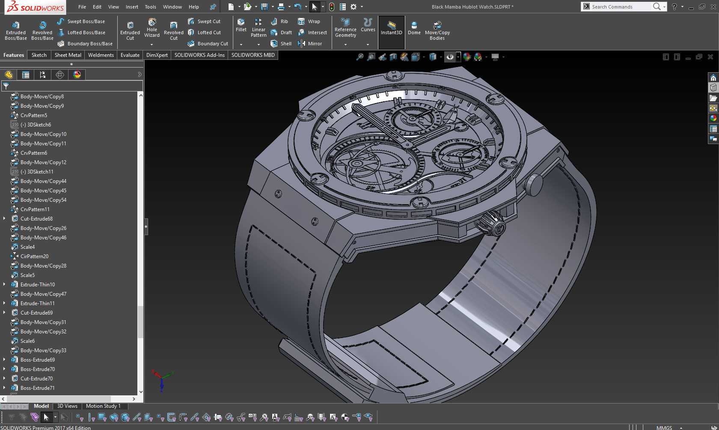
Task: Activate the Revolved Cut tool
Action: pyautogui.click(x=174, y=31)
